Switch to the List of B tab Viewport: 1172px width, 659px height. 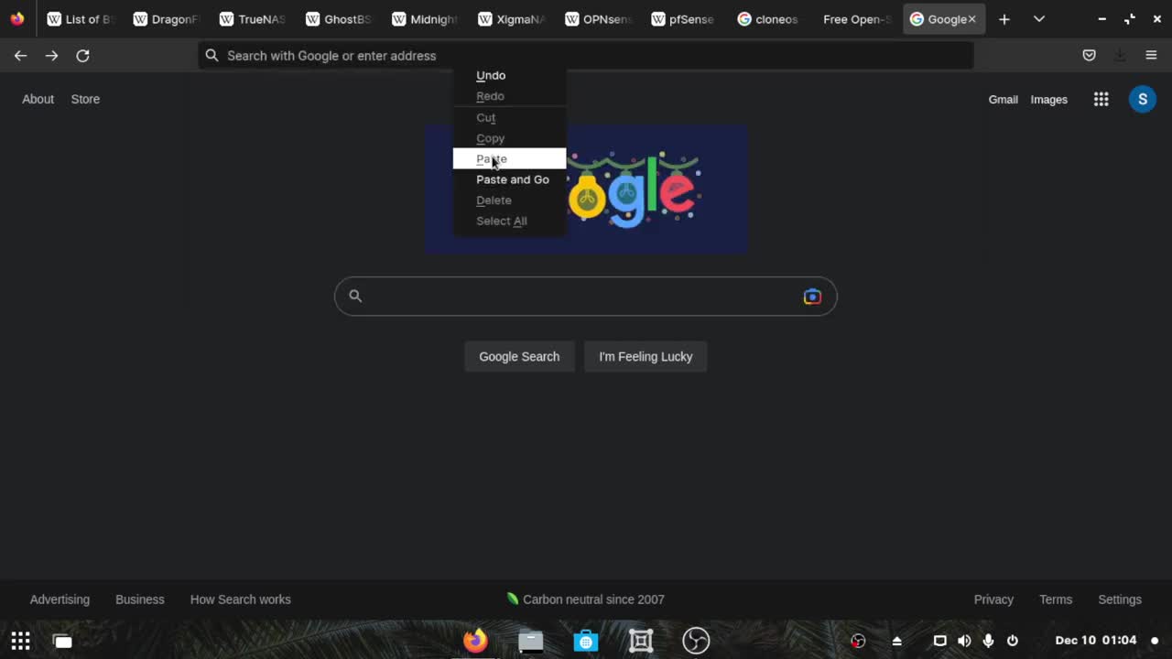[x=80, y=19]
